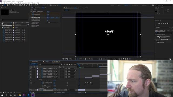This screenshot has height=97, width=173.
Task: Select the Hand tool
Action: pos(7,5)
